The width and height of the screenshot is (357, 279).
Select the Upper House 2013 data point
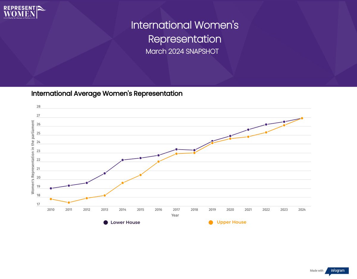(105, 195)
